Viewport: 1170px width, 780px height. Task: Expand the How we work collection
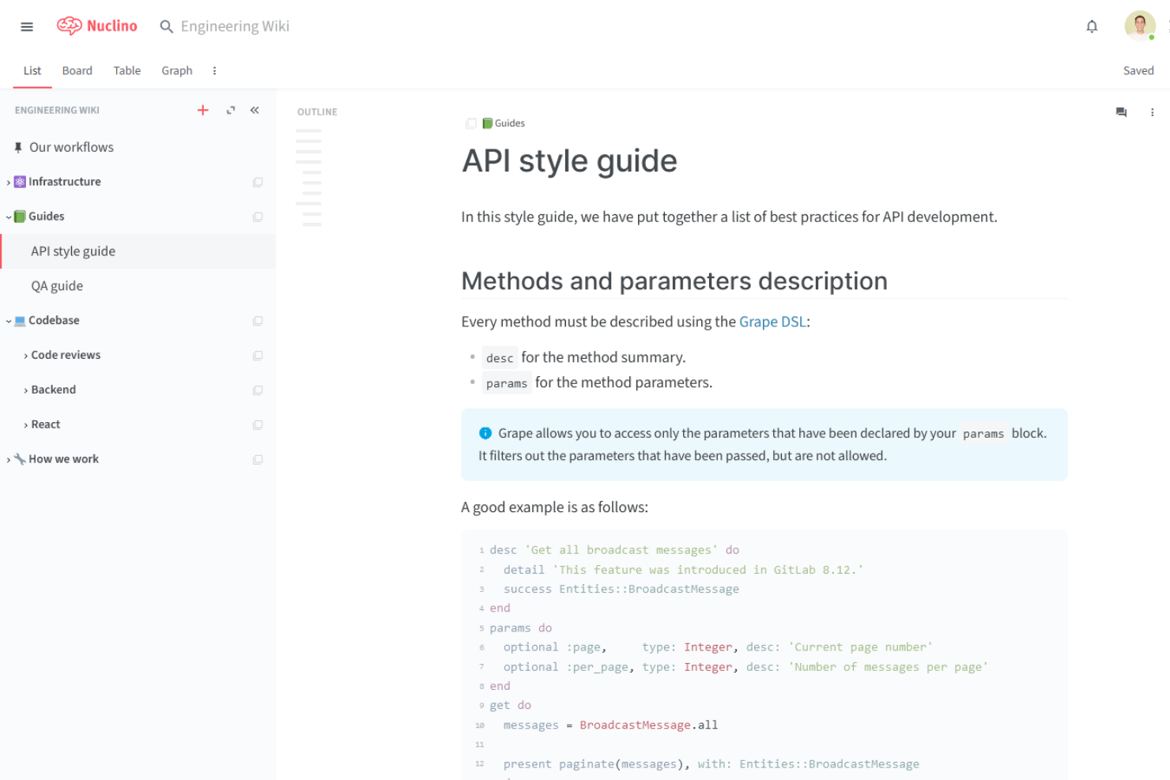(9, 460)
